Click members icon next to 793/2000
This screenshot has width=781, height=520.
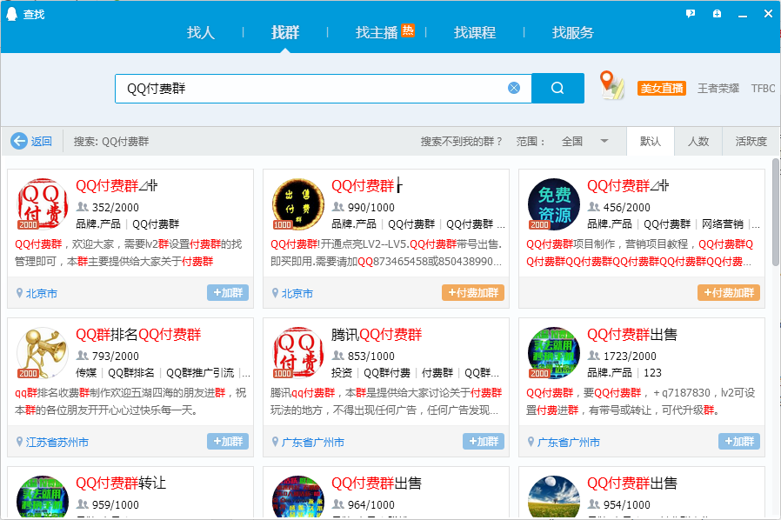click(x=82, y=356)
